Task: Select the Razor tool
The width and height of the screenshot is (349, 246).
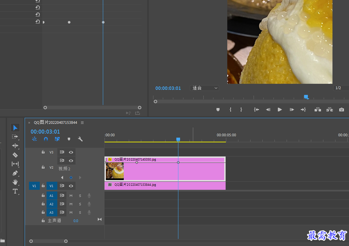Action: pos(15,155)
